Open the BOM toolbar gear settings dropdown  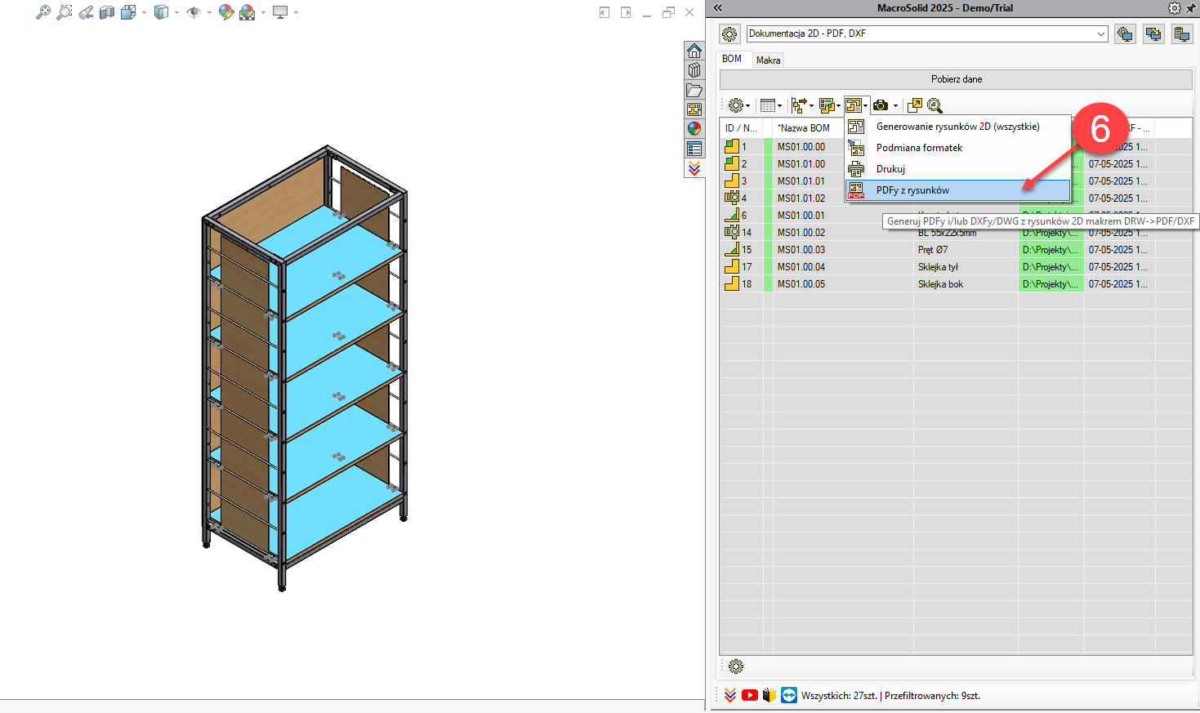point(738,105)
